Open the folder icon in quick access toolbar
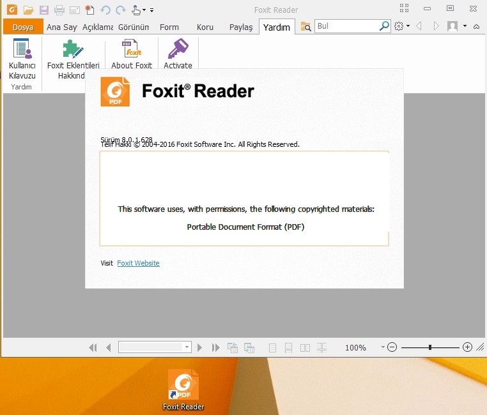This screenshot has width=487, height=415. [x=28, y=10]
